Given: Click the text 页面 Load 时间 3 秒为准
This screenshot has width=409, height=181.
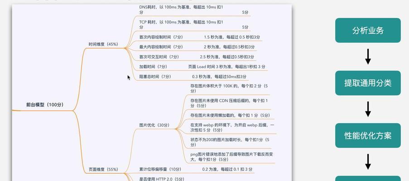Looking at the screenshot, I should 211,67.
